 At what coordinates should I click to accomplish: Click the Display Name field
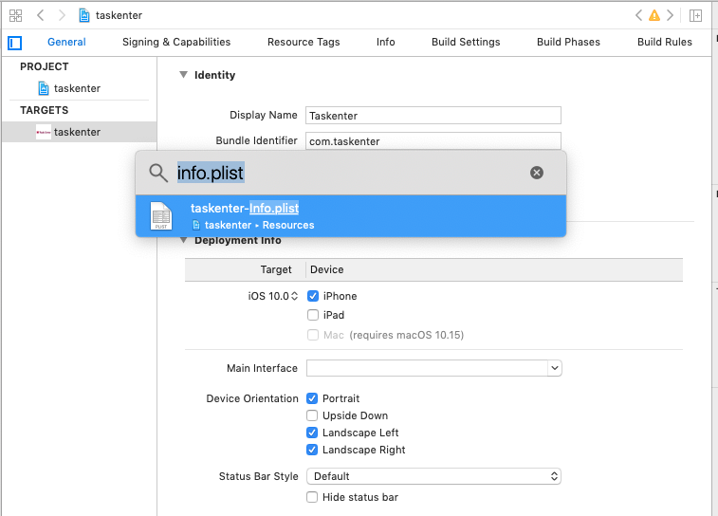(433, 116)
